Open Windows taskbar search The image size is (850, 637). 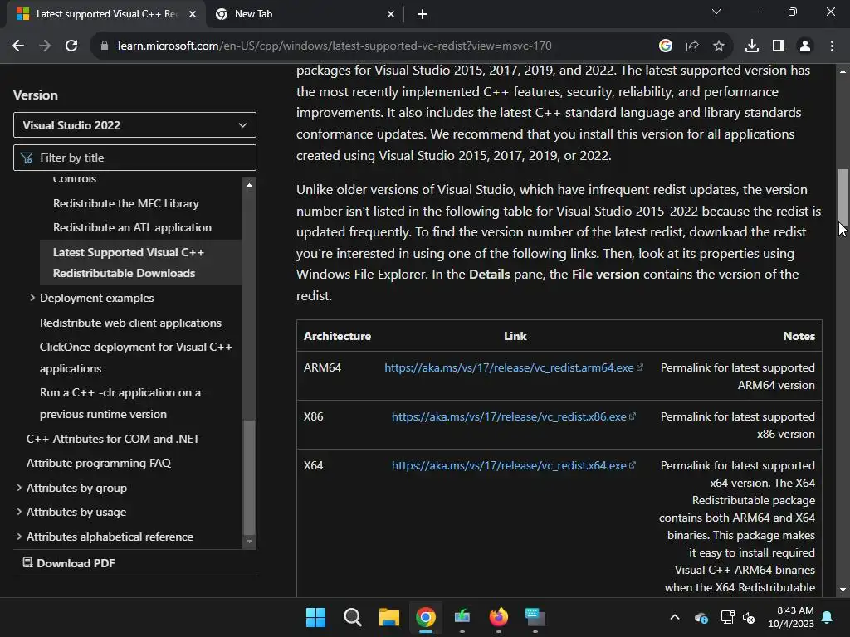[352, 617]
